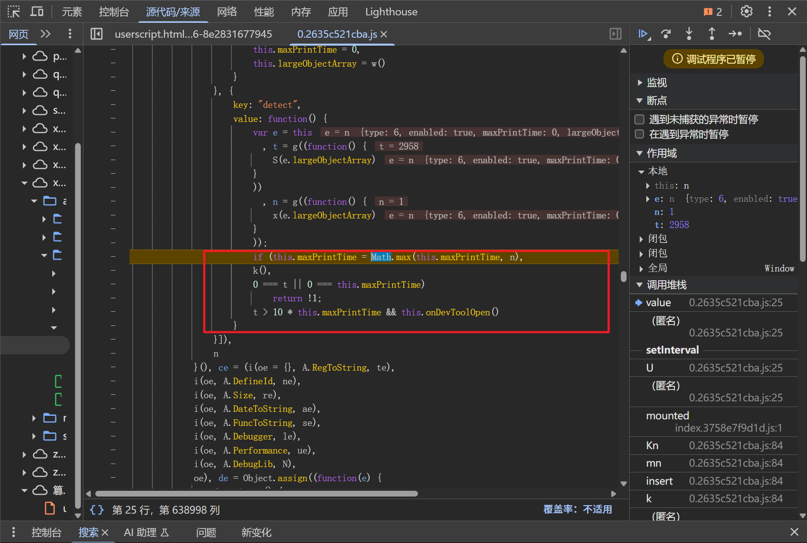This screenshot has width=807, height=543.
Task: Expand the 监视 watch section
Action: point(656,82)
